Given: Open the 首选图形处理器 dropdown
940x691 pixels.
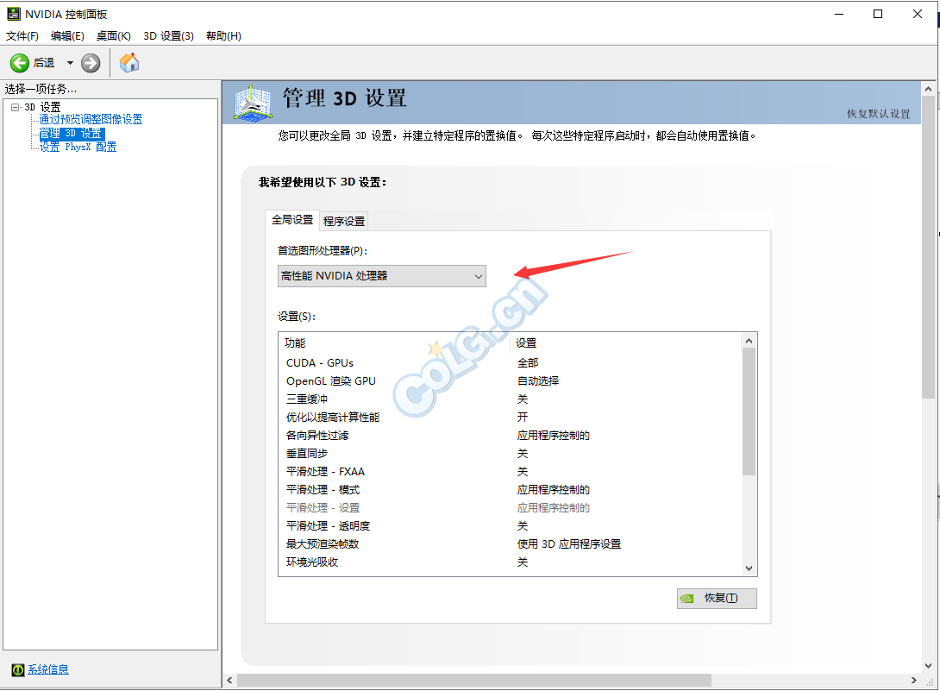Looking at the screenshot, I should (381, 276).
